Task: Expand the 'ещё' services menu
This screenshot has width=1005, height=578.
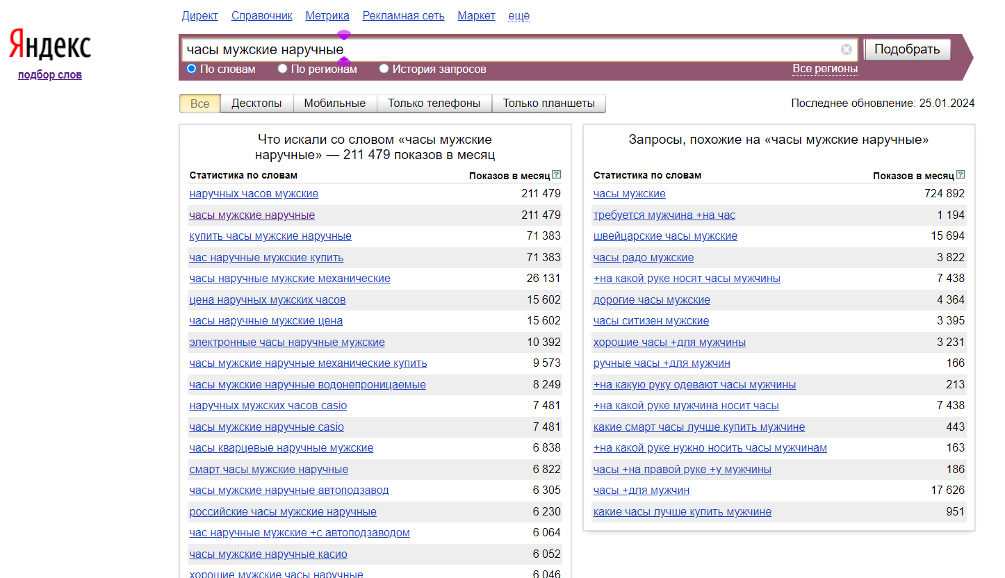Action: pyautogui.click(x=518, y=15)
